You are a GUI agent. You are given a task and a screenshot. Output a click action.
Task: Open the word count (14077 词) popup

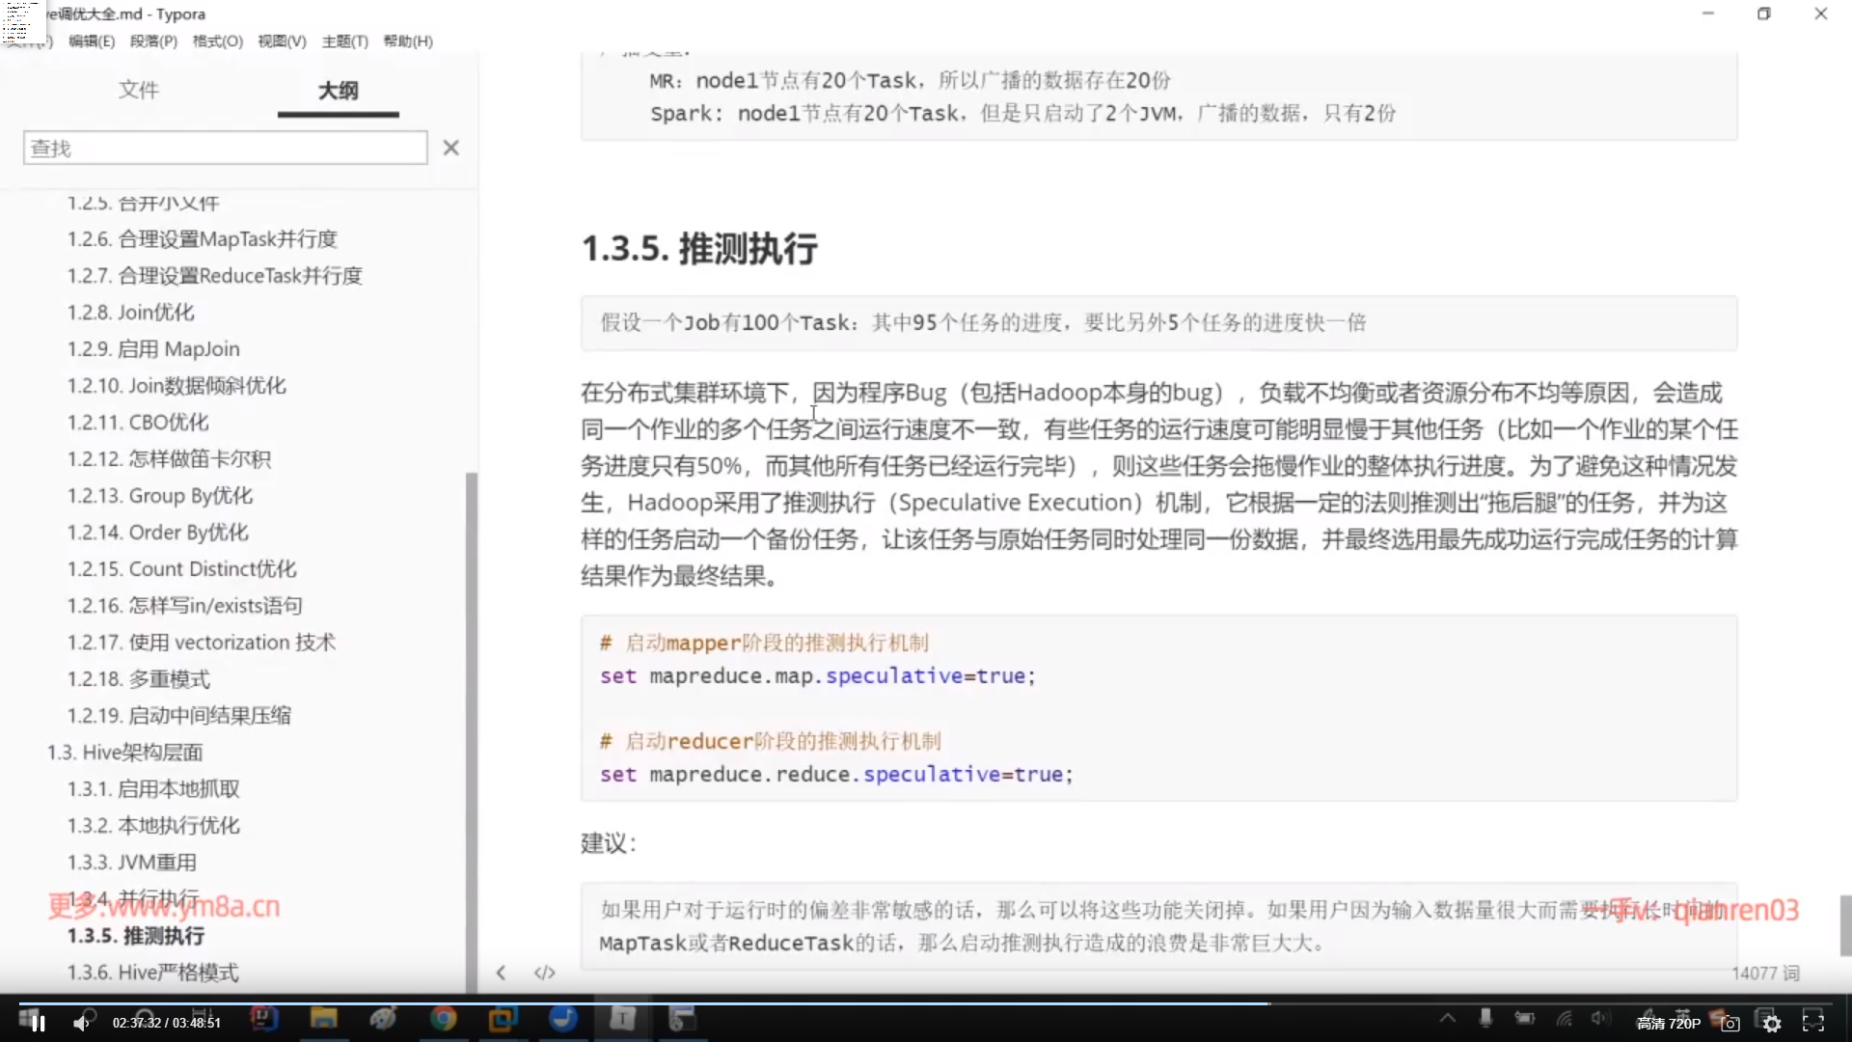[x=1764, y=973]
